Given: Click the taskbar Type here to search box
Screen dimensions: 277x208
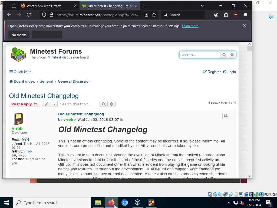Looking at the screenshot, I should pyautogui.click(x=52, y=203).
